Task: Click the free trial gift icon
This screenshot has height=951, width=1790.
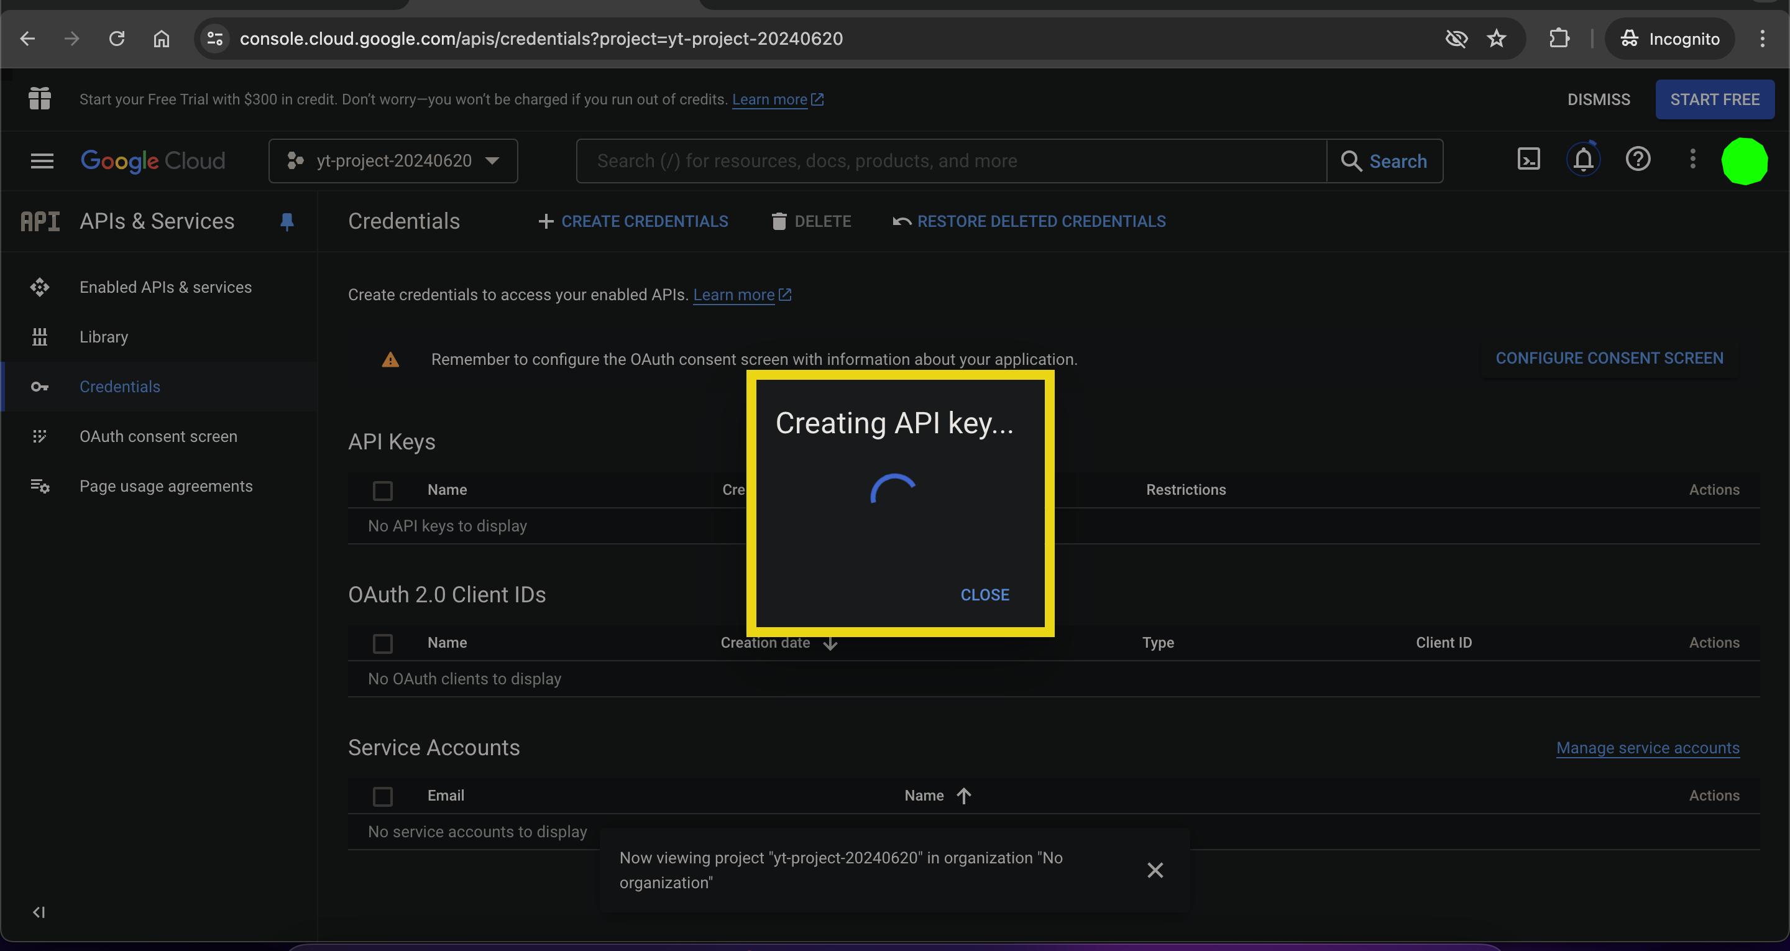Action: click(x=40, y=99)
